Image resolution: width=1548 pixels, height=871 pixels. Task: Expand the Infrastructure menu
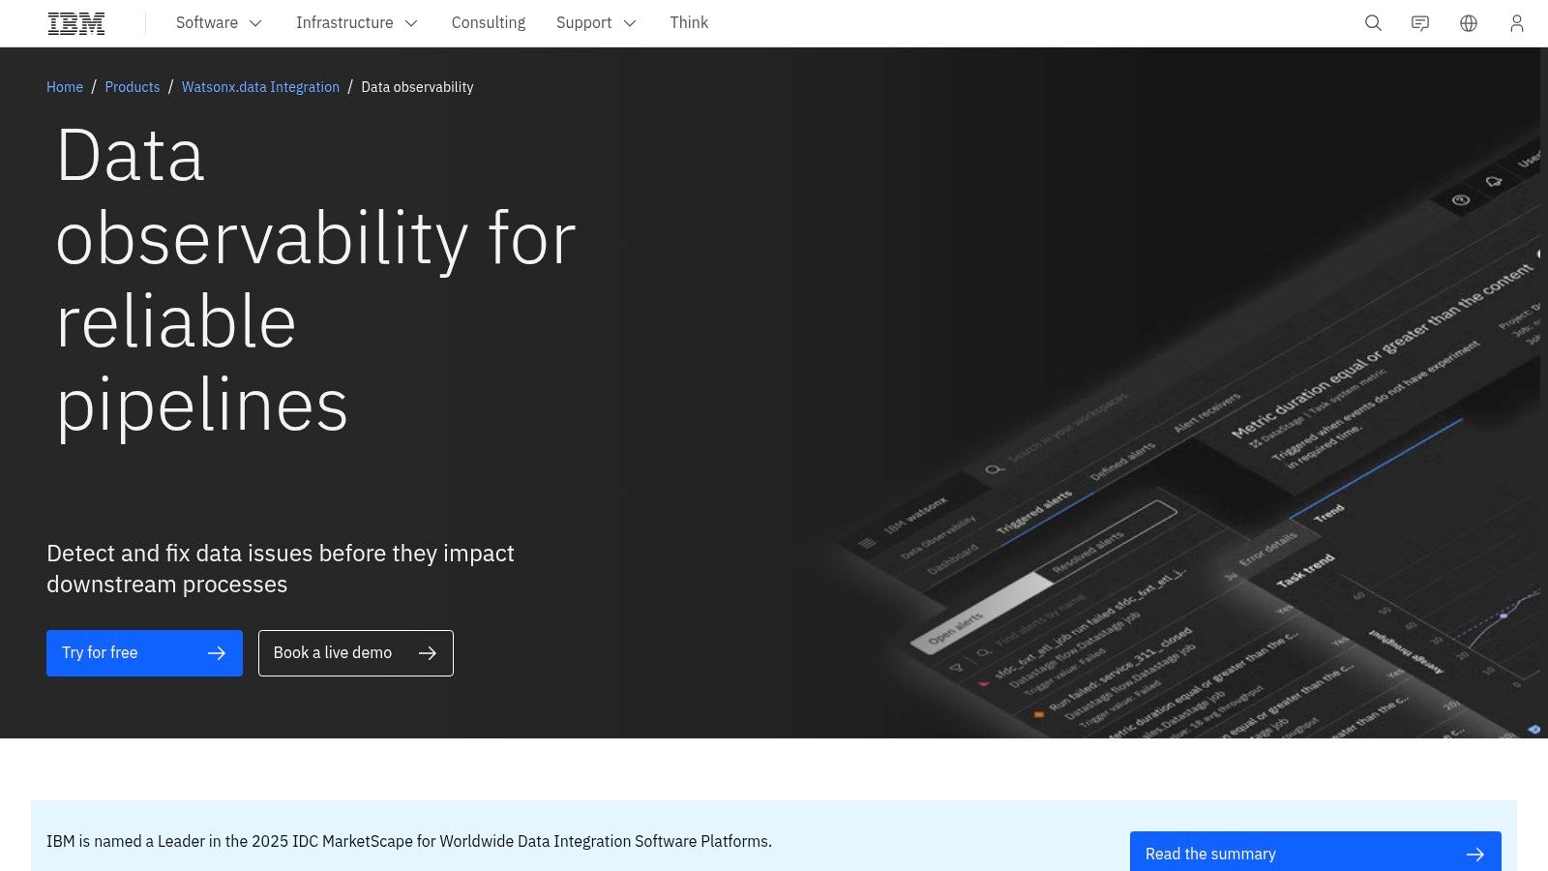[357, 23]
